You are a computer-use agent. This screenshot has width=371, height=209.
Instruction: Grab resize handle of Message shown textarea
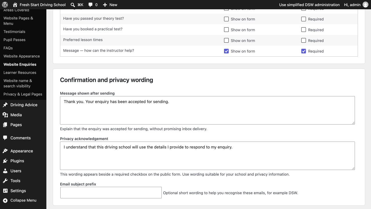click(353, 123)
